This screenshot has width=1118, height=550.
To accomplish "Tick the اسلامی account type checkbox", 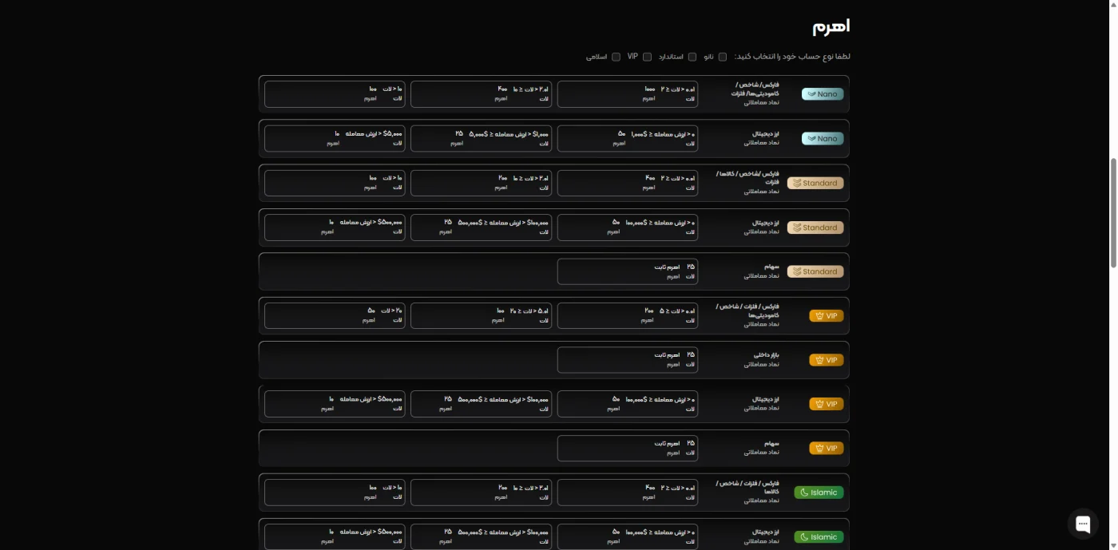I will point(616,57).
